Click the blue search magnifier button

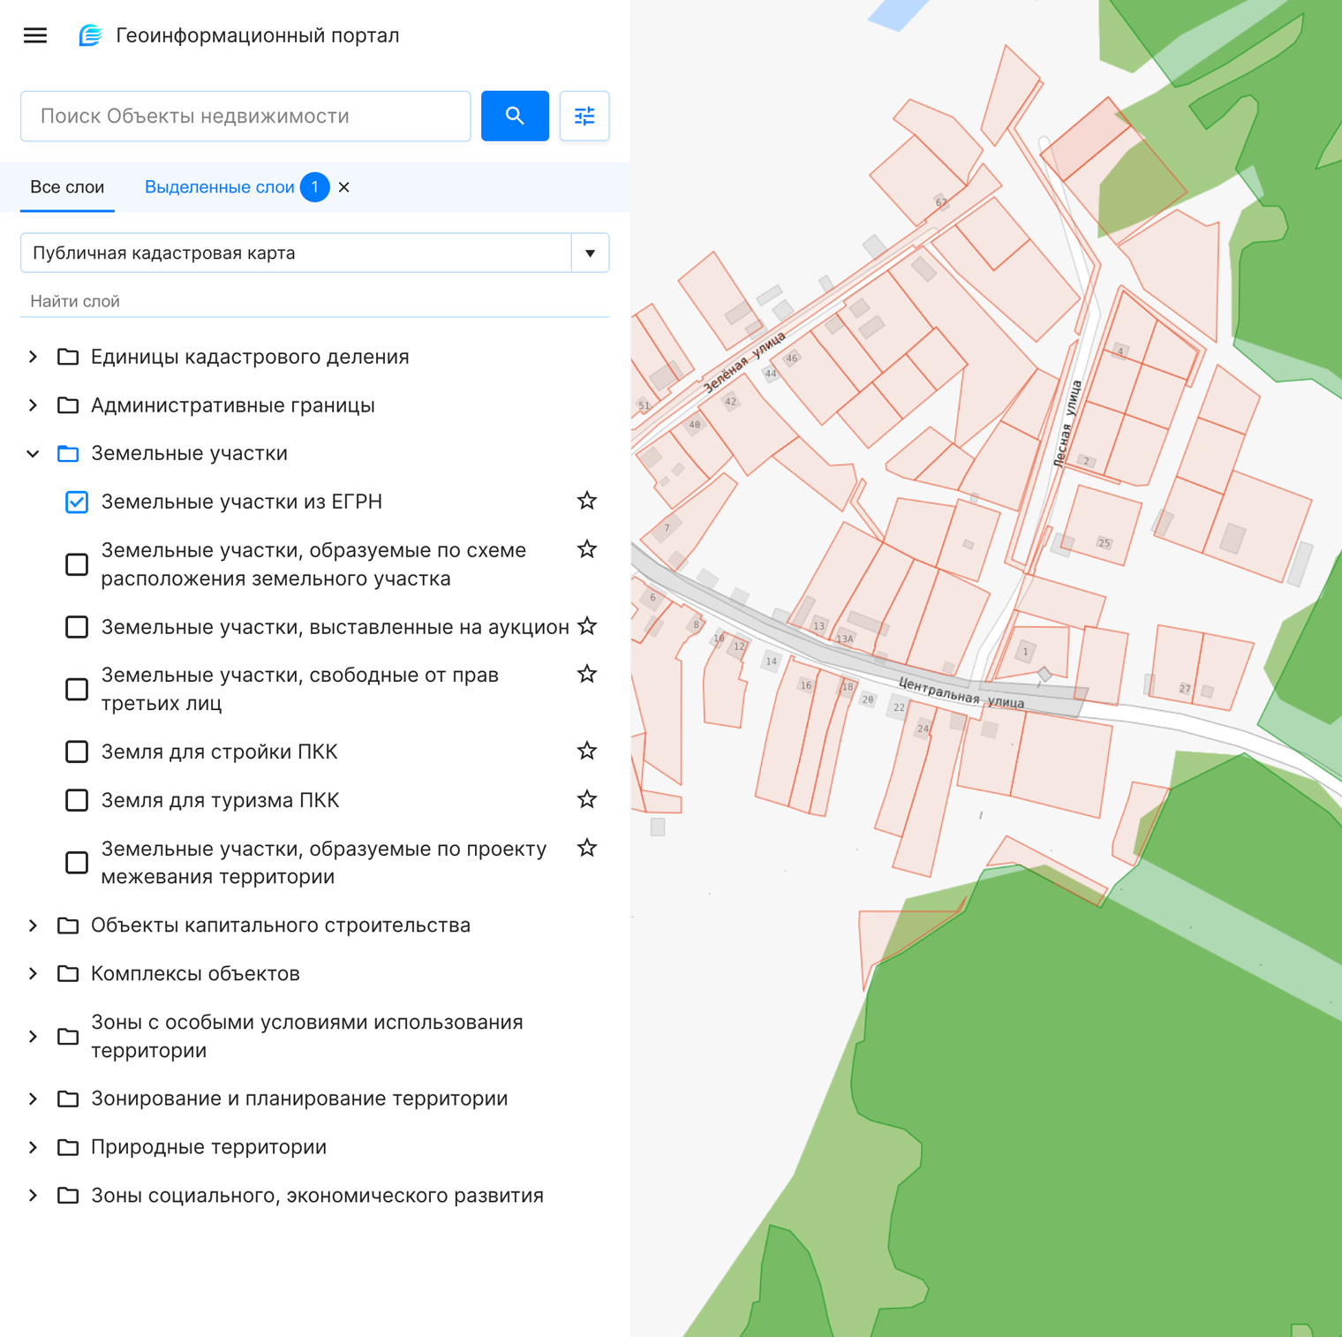click(x=515, y=116)
